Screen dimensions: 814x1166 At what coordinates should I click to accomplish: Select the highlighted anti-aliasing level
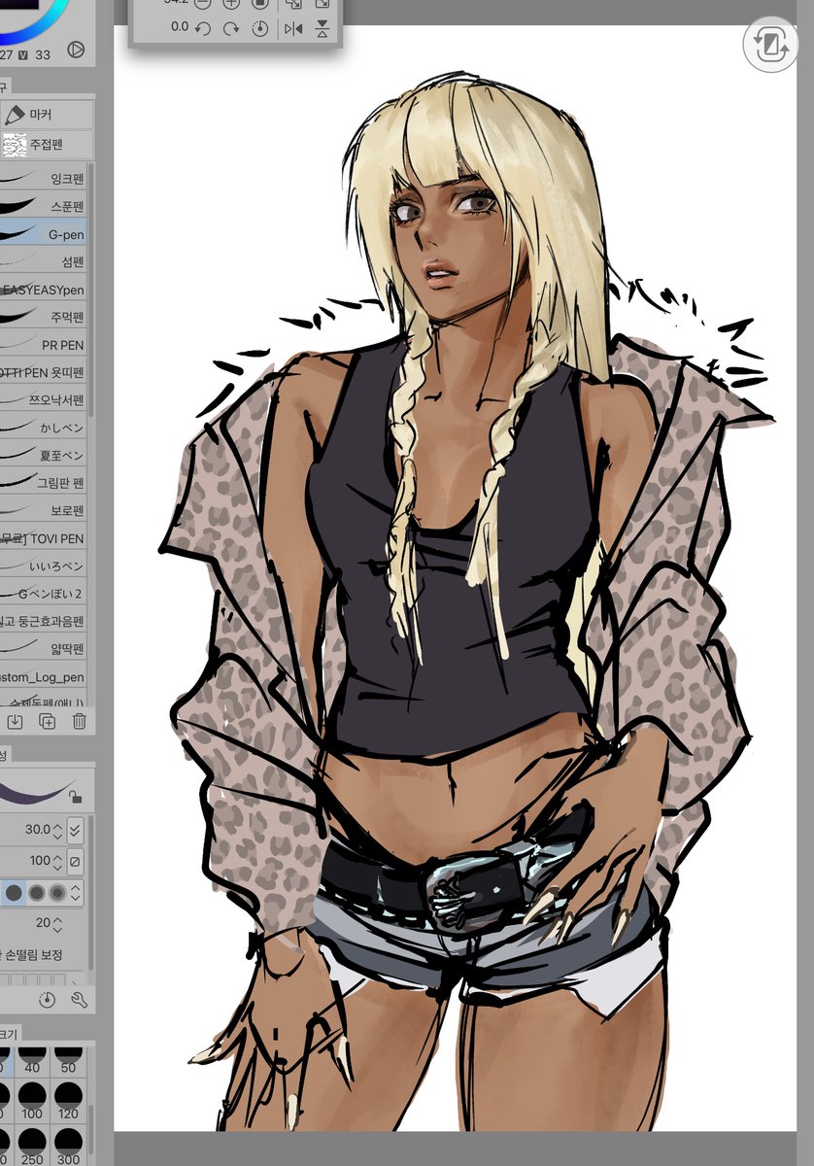coord(14,892)
